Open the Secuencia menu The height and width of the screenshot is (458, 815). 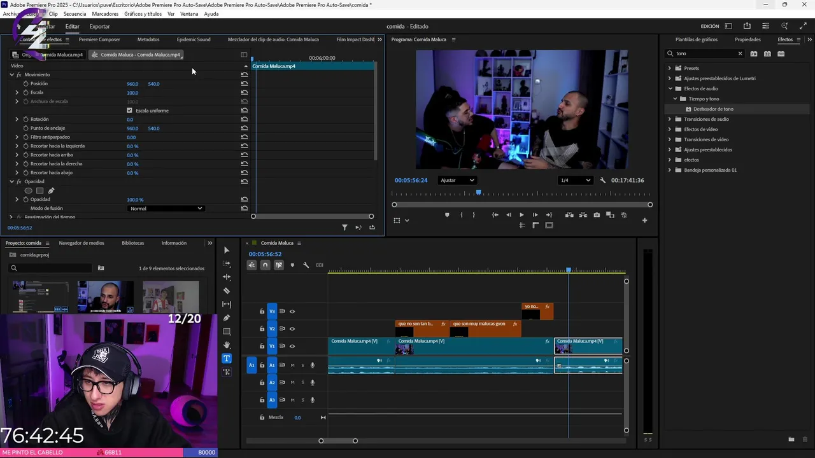click(74, 14)
